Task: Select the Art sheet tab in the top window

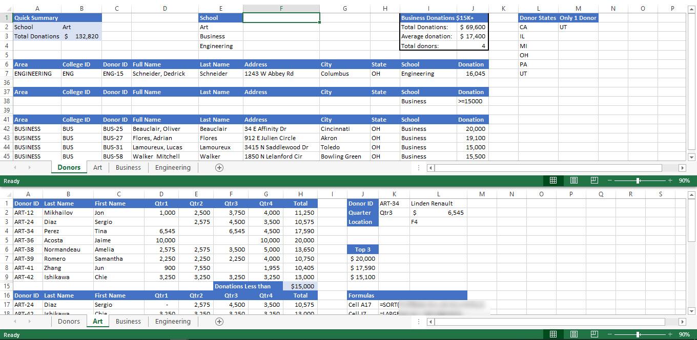Action: [97, 167]
